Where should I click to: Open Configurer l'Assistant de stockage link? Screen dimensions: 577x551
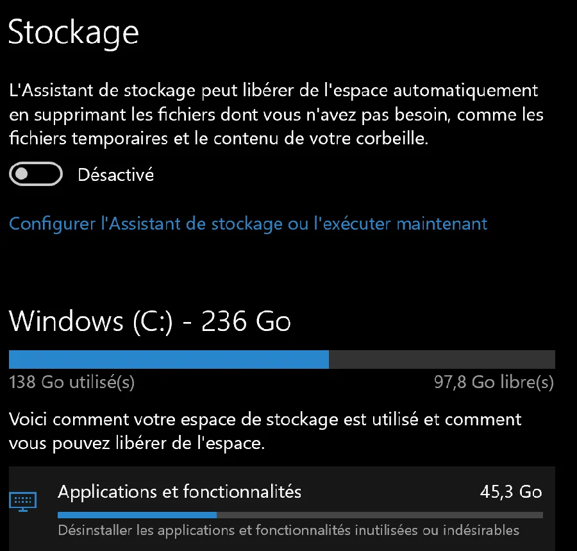click(248, 223)
